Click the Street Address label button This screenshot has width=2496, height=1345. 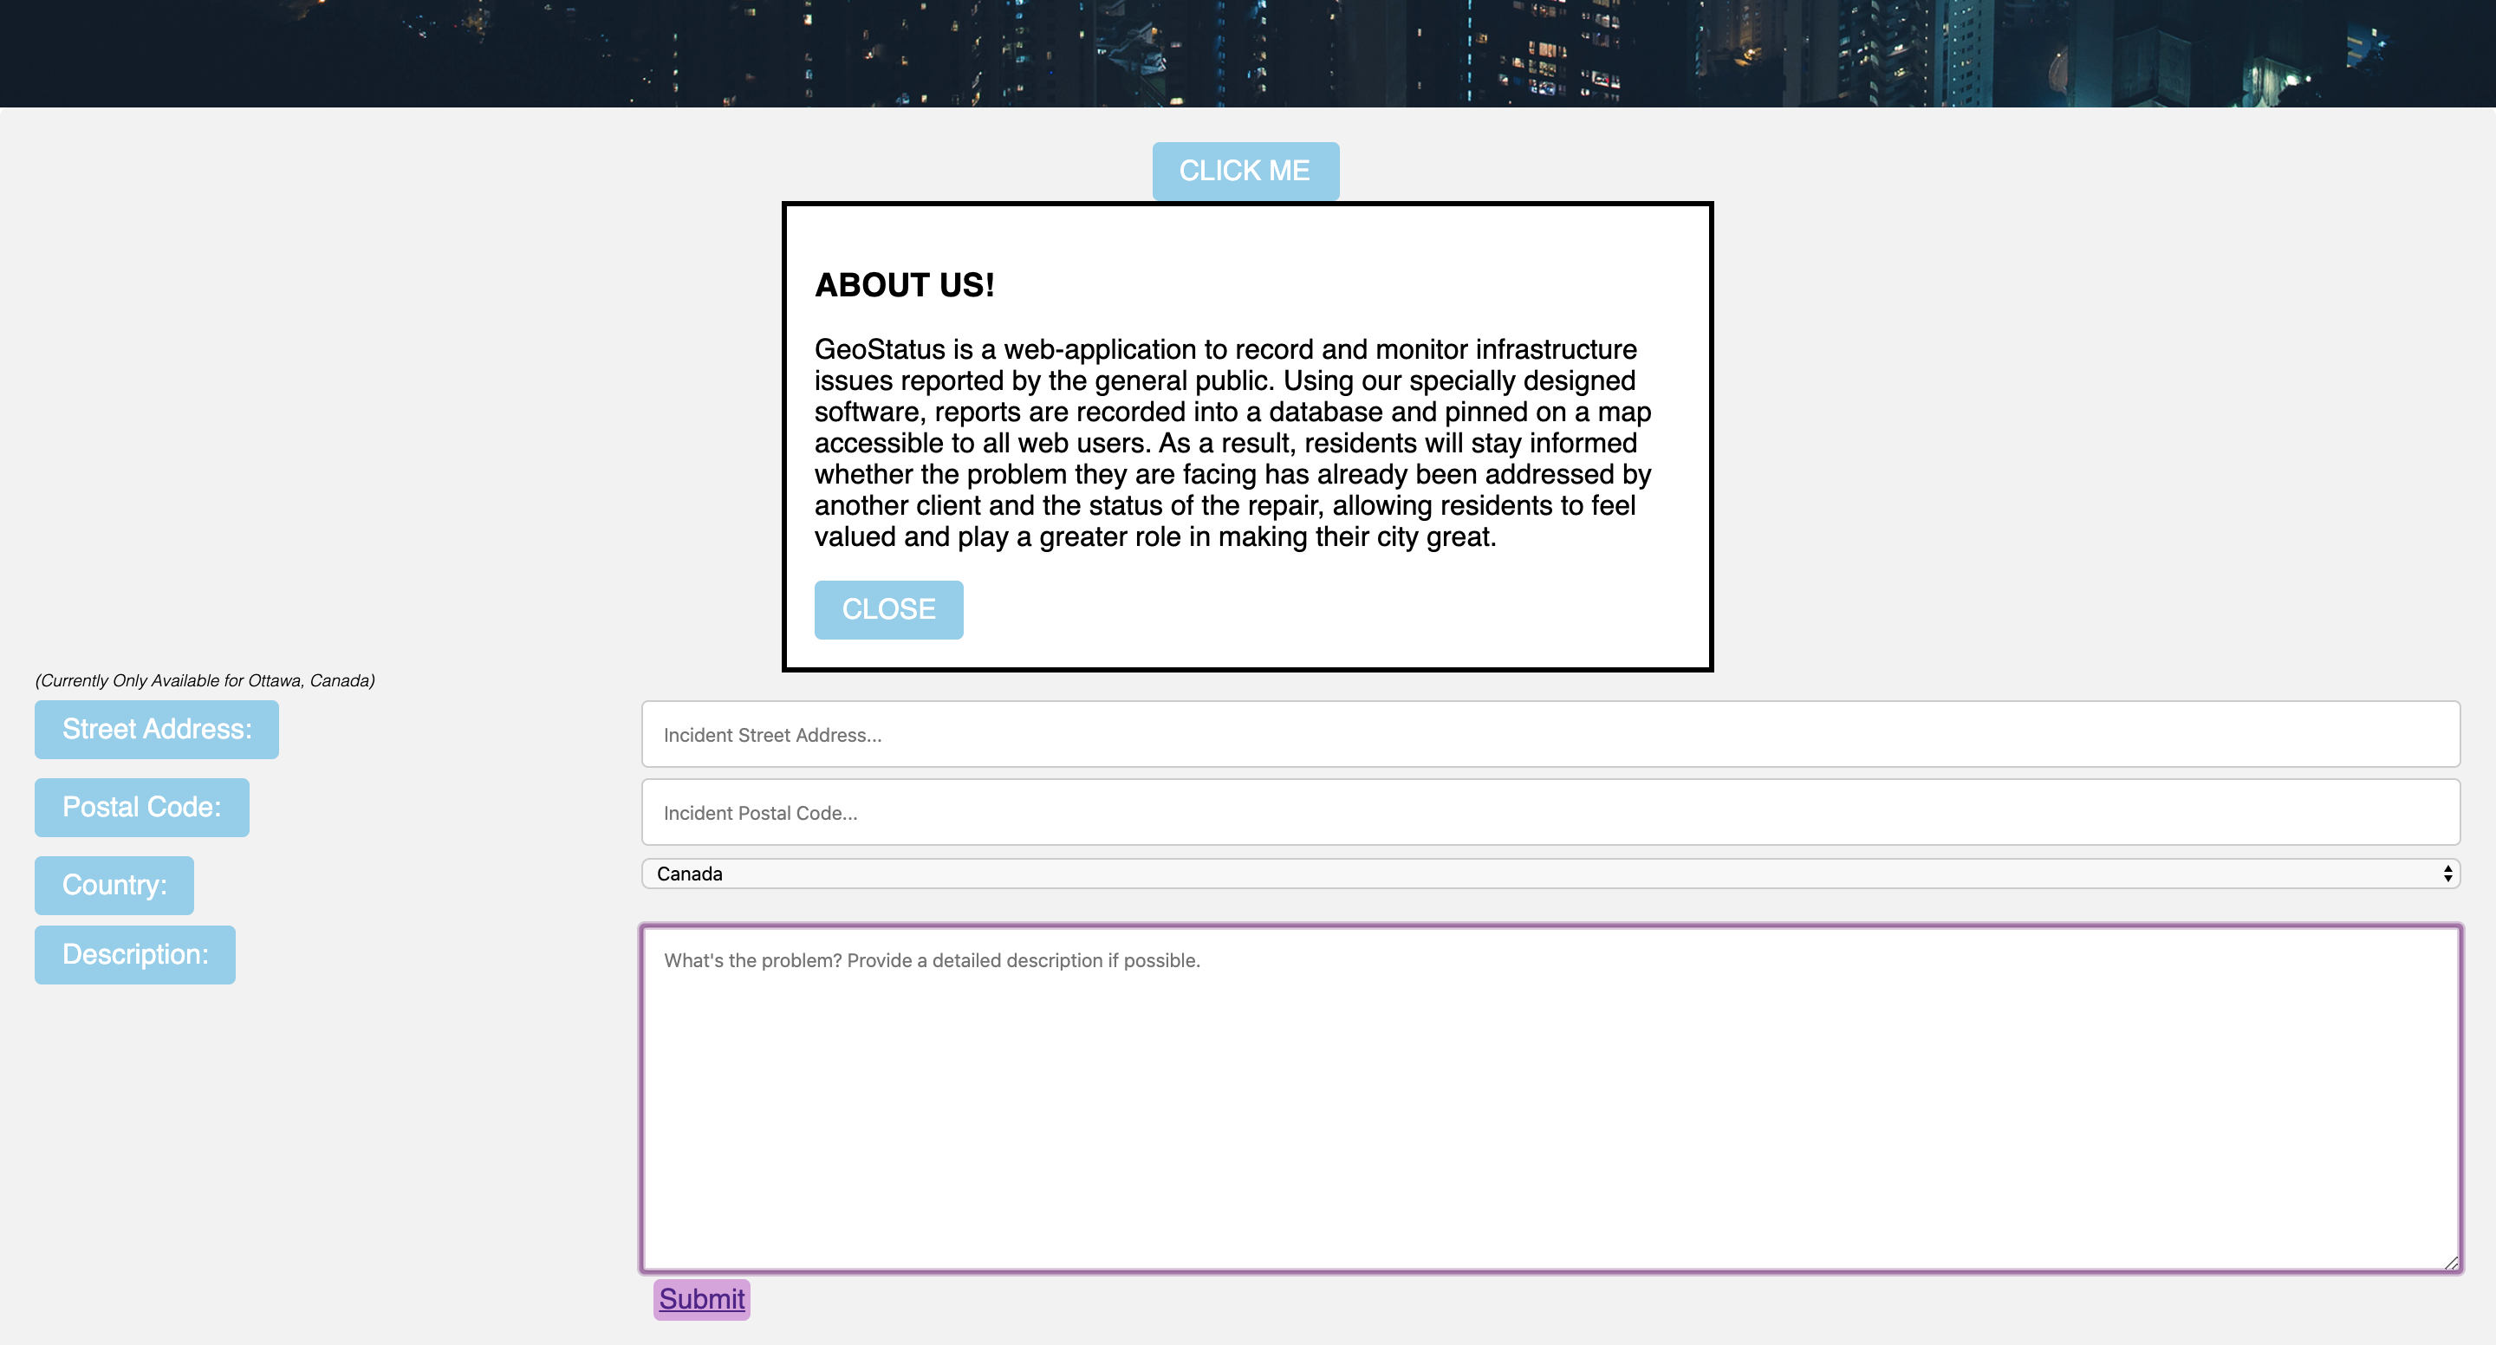[156, 729]
